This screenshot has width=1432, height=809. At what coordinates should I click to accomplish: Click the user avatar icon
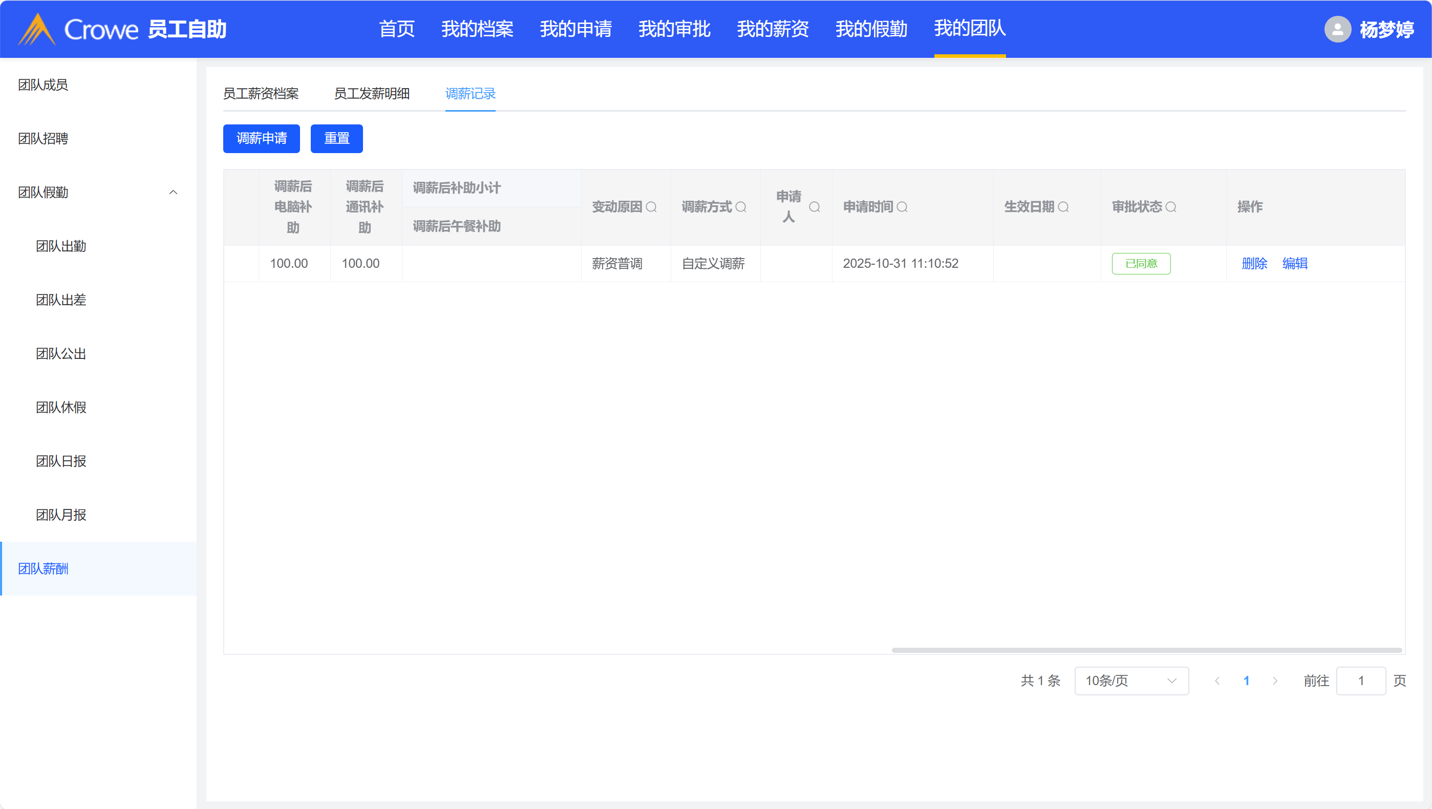(x=1337, y=30)
